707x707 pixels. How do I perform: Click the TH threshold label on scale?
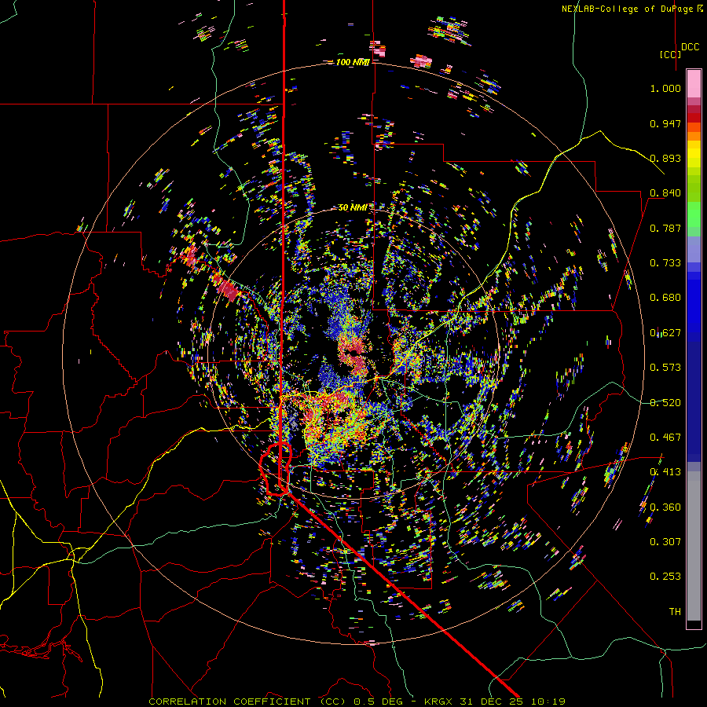pos(675,612)
